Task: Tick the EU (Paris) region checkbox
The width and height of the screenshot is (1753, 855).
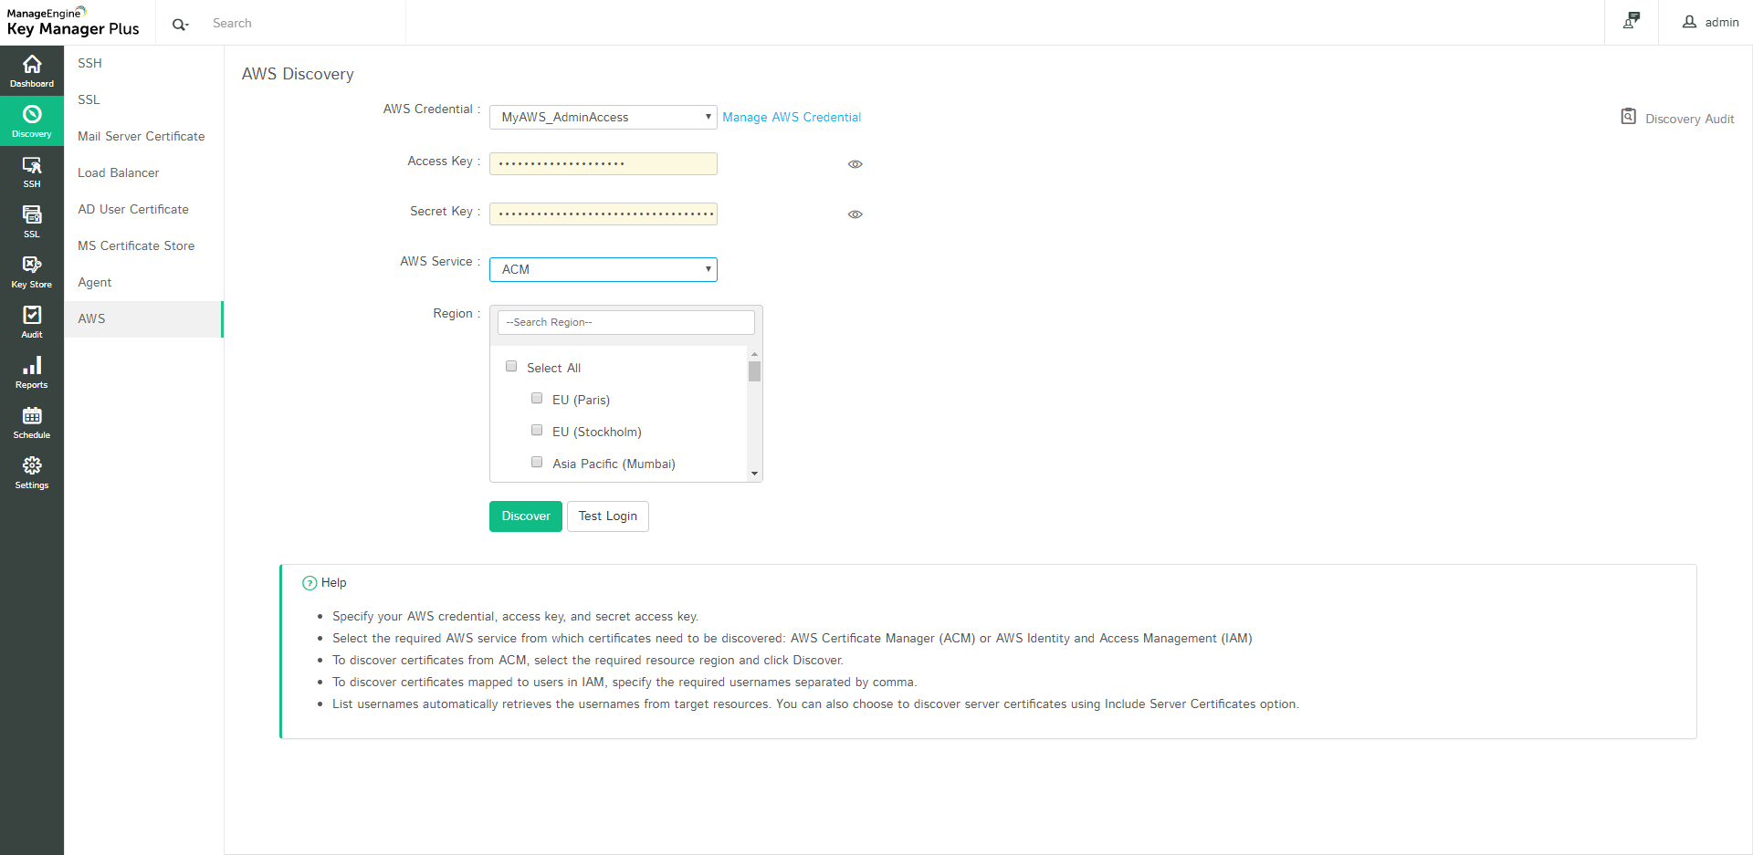Action: 537,399
